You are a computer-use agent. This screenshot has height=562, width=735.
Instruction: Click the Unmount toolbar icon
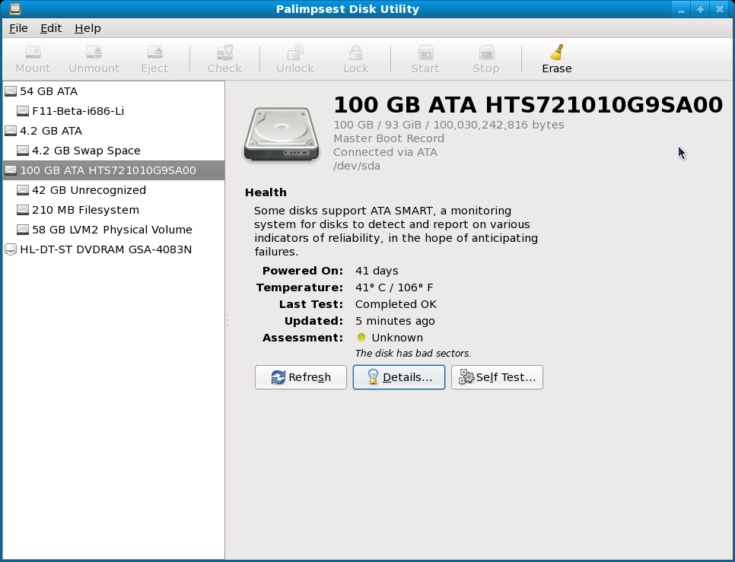click(94, 52)
